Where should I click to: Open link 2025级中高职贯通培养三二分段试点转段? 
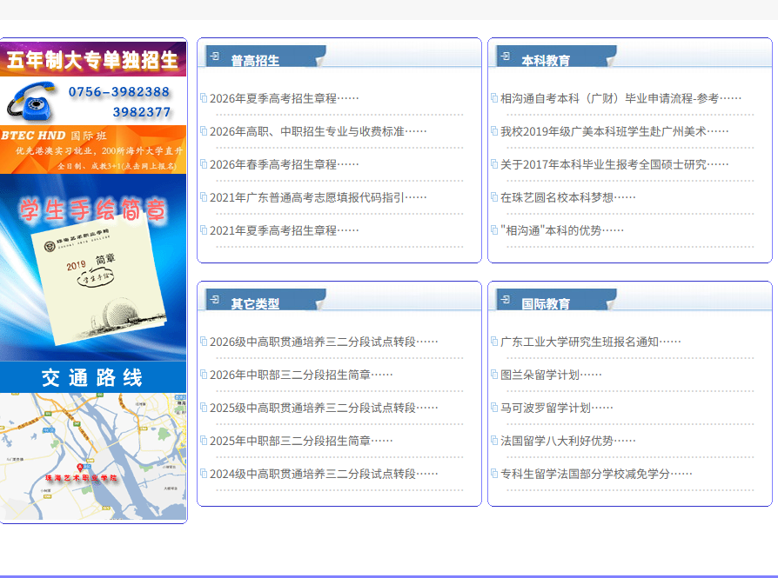pyautogui.click(x=324, y=408)
